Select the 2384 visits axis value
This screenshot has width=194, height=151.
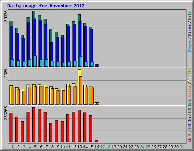[6, 73]
